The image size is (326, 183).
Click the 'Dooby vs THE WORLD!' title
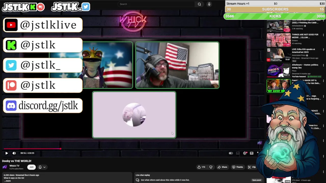point(17,161)
